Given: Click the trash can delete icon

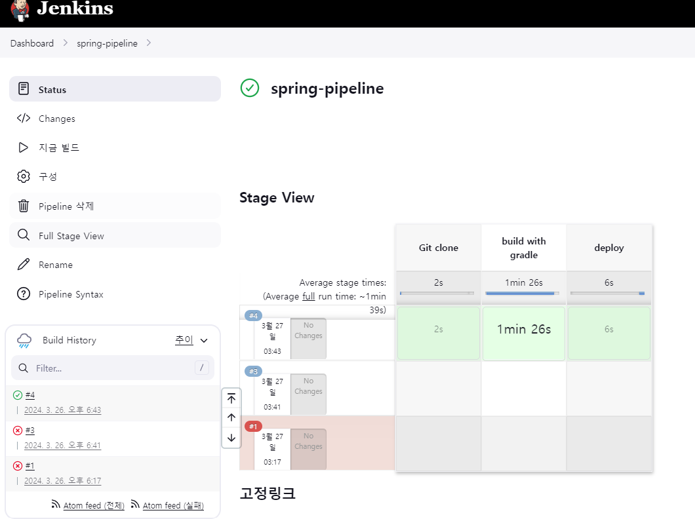Looking at the screenshot, I should 24,206.
